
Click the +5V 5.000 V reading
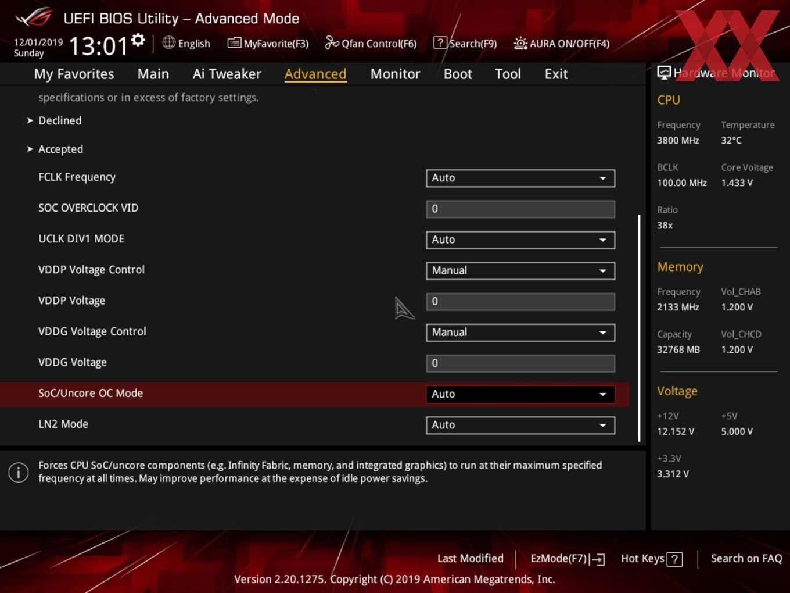(x=737, y=431)
